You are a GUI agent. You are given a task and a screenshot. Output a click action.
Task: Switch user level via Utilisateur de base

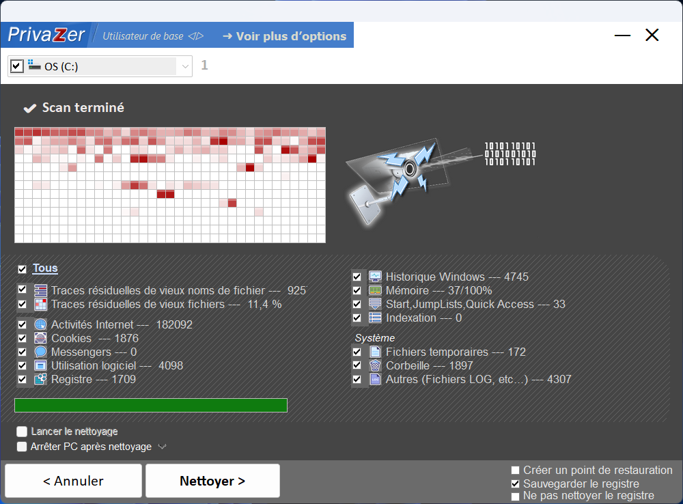[x=152, y=36]
